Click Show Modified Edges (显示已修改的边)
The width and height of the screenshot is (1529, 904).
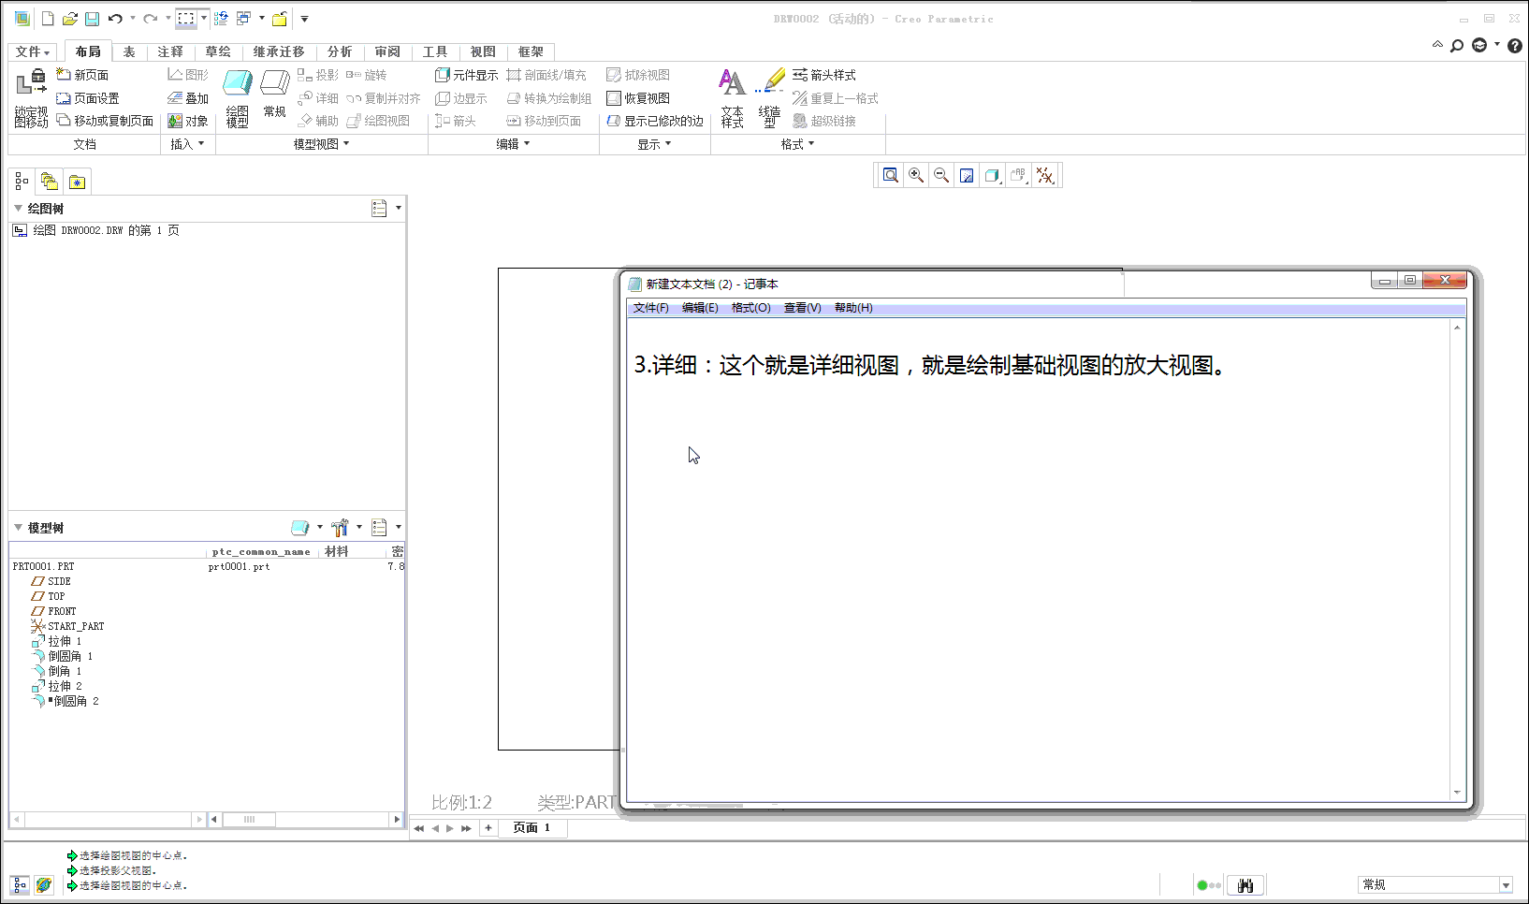[655, 121]
